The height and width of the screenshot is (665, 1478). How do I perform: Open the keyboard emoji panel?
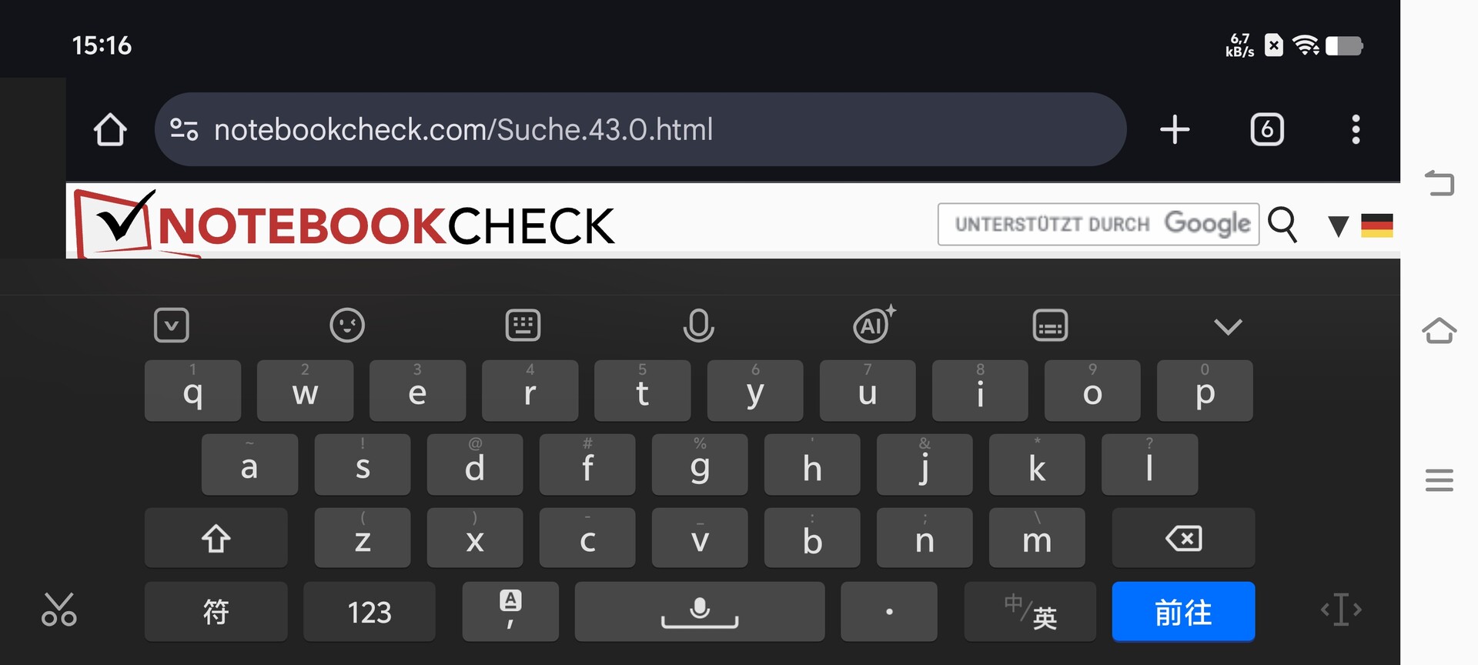click(347, 326)
